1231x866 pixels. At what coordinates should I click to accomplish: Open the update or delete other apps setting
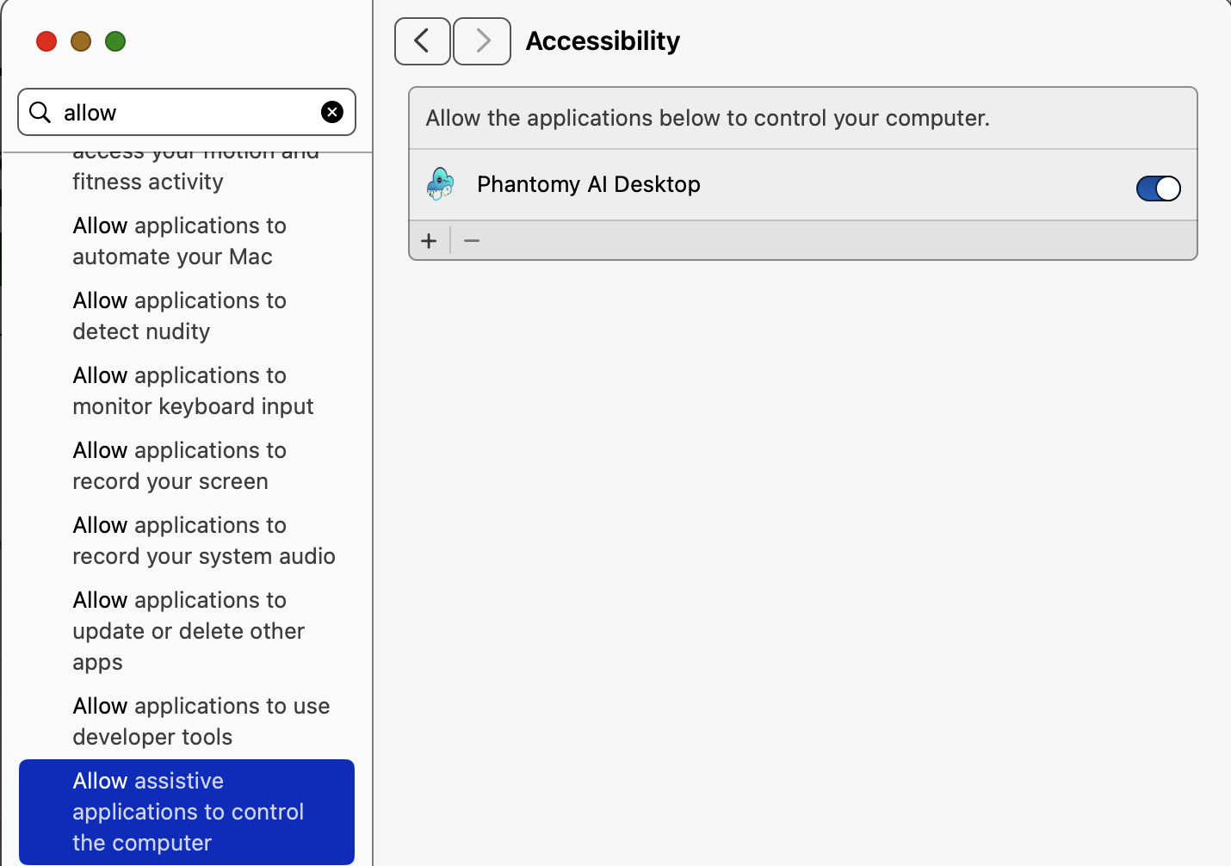pyautogui.click(x=189, y=630)
